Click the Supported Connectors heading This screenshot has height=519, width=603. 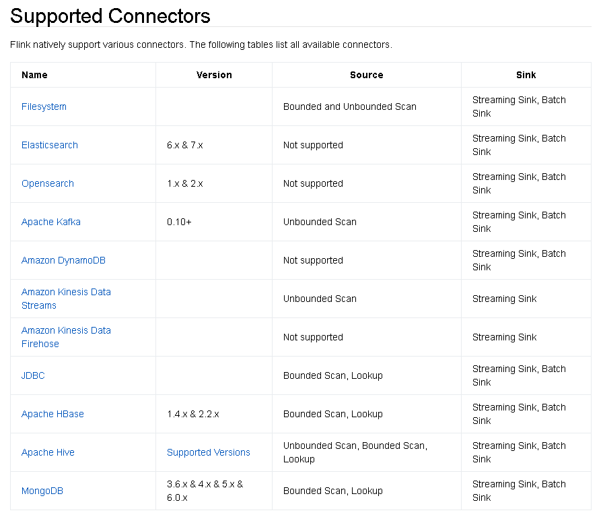[x=110, y=16]
